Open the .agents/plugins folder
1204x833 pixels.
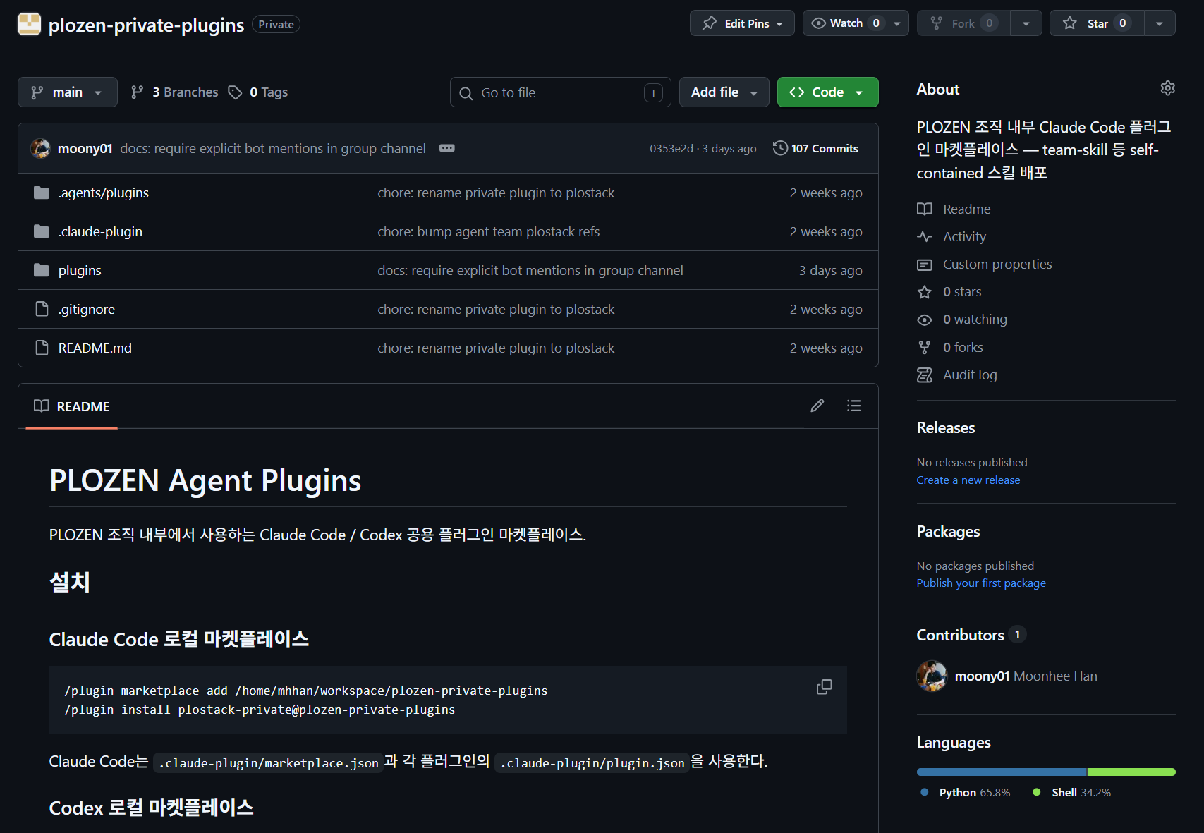(104, 193)
